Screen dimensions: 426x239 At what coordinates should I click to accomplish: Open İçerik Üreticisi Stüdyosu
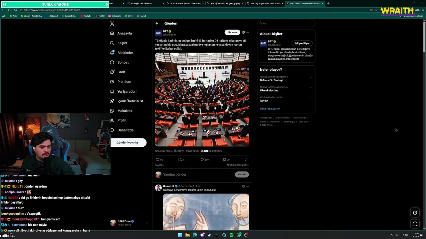coord(128,101)
